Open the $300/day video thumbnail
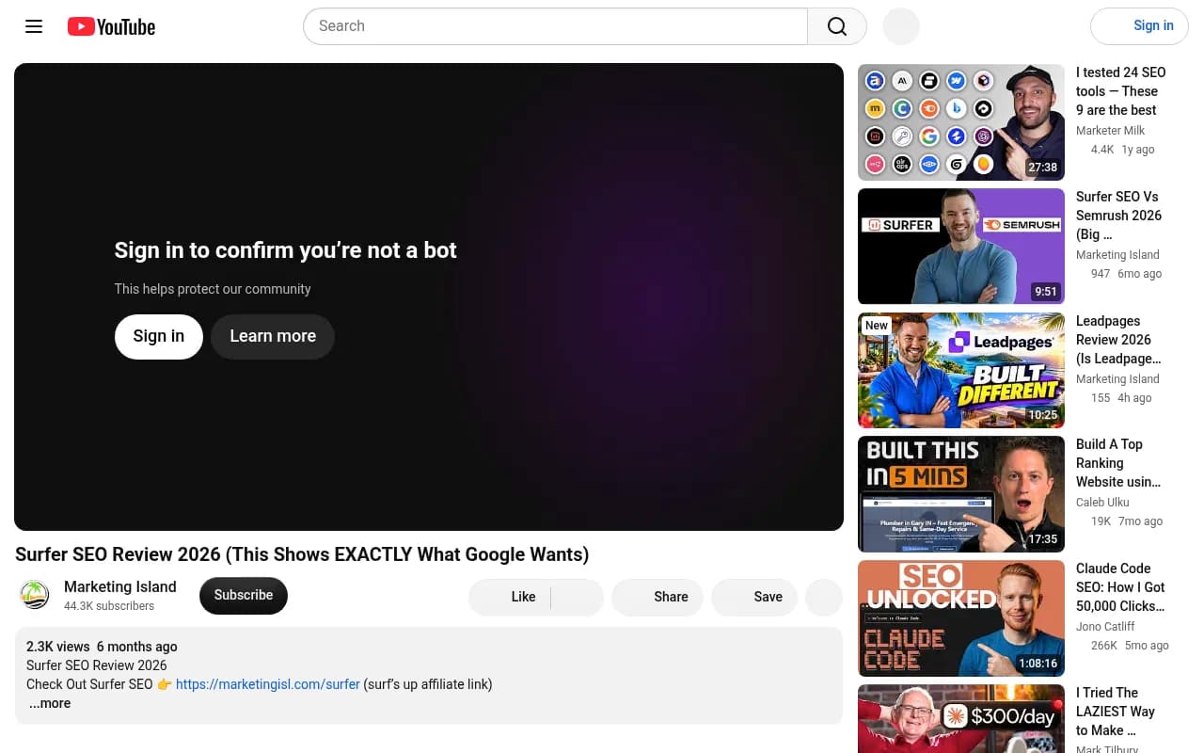 [x=961, y=718]
